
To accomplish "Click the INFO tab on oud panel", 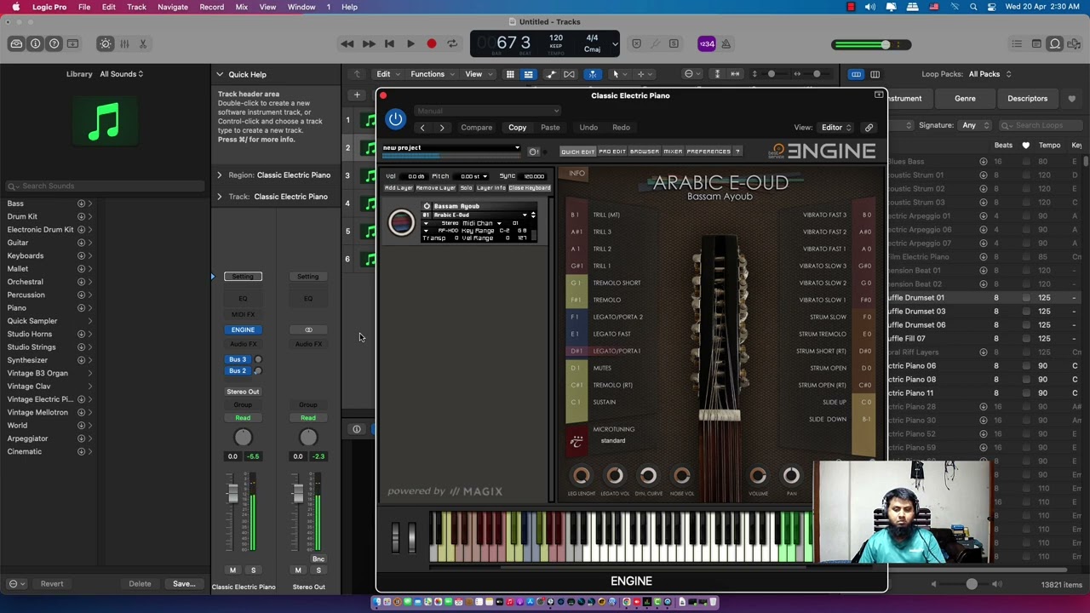I will (x=577, y=174).
